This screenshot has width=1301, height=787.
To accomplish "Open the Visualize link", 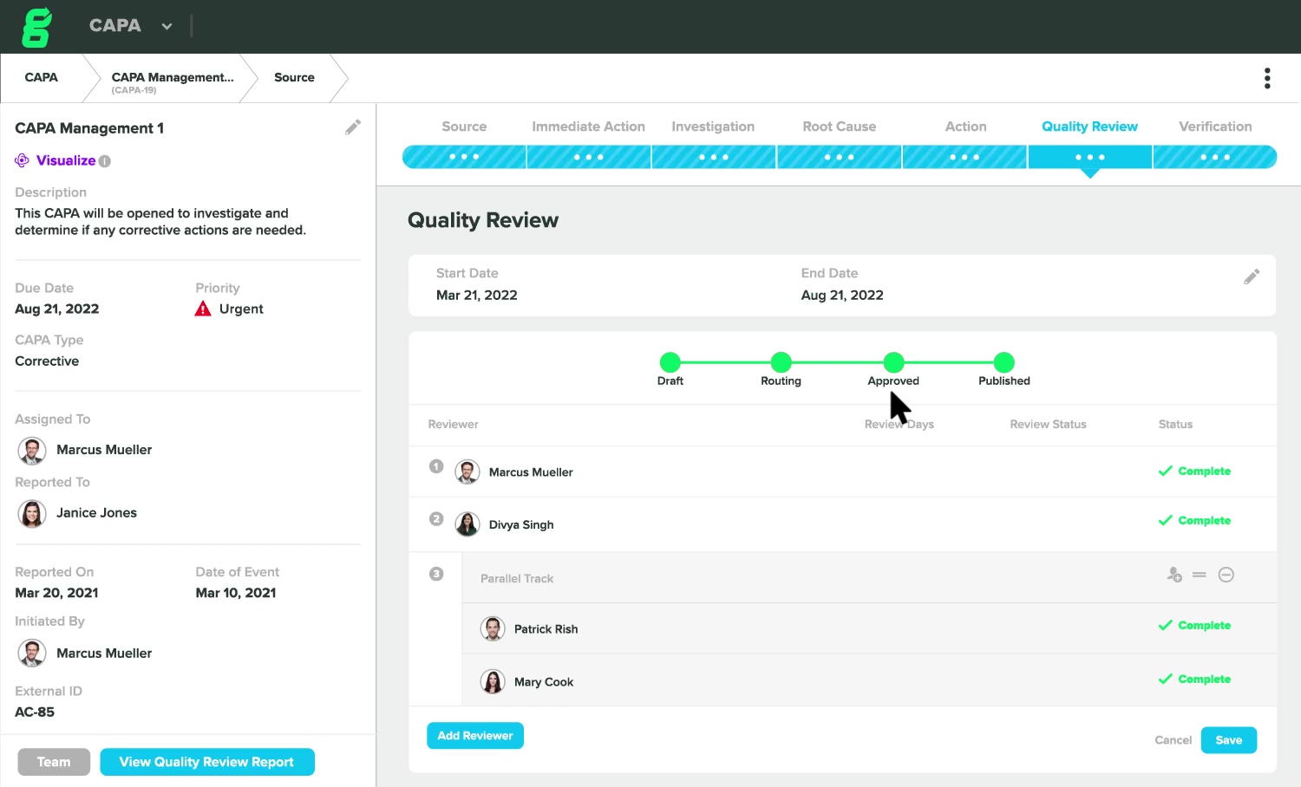I will point(65,160).
